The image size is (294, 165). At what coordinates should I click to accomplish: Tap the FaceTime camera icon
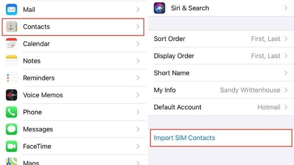tap(11, 146)
